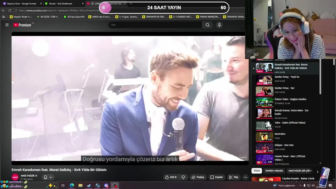Click the video title text Emrah Karaduman
The image size is (336, 189).
(59, 170)
